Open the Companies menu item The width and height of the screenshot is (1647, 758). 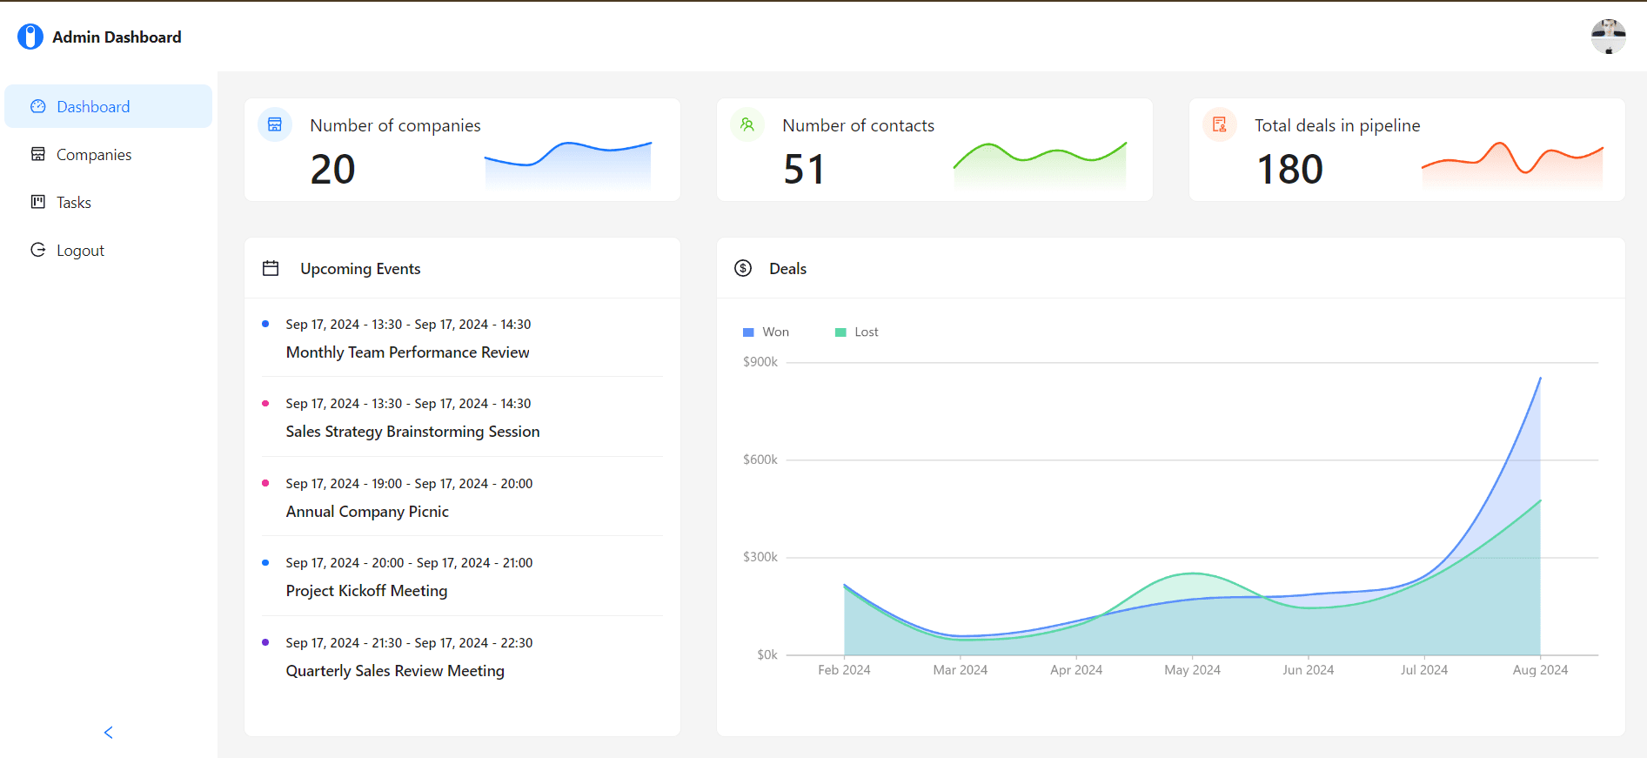94,155
